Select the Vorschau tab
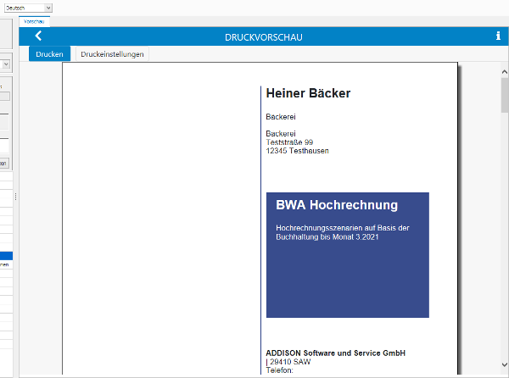The height and width of the screenshot is (378, 509). pyautogui.click(x=34, y=21)
